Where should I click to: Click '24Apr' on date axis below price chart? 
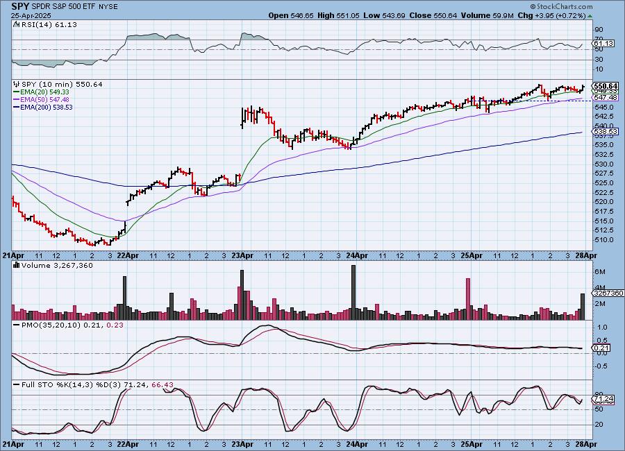click(x=357, y=255)
